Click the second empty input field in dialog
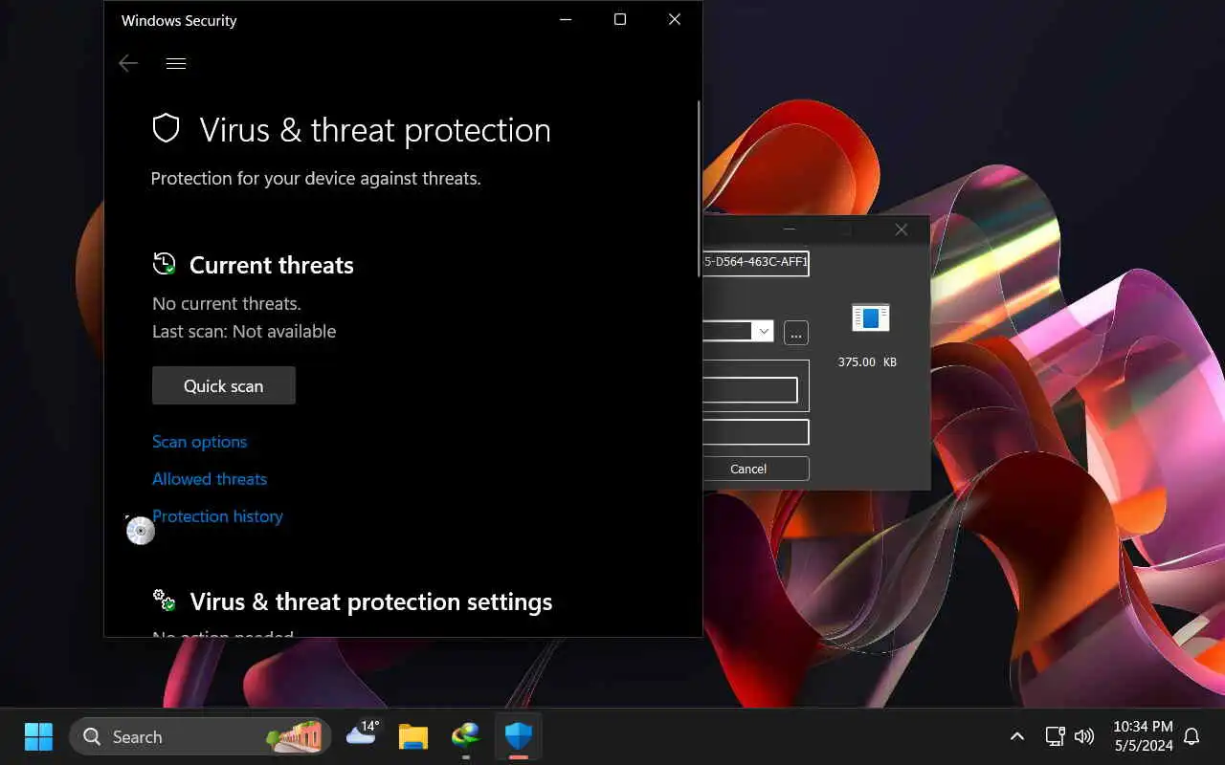The image size is (1225, 765). (756, 432)
